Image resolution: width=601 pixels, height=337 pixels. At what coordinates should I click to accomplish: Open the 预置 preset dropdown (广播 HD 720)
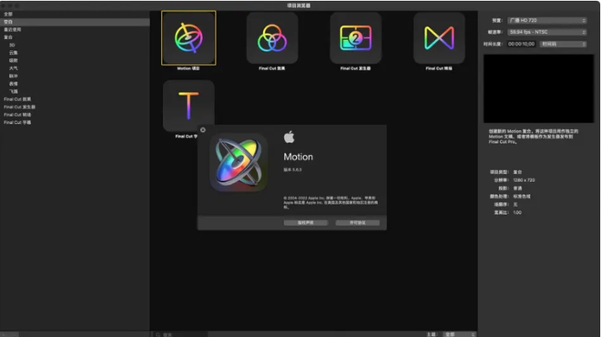coord(547,20)
